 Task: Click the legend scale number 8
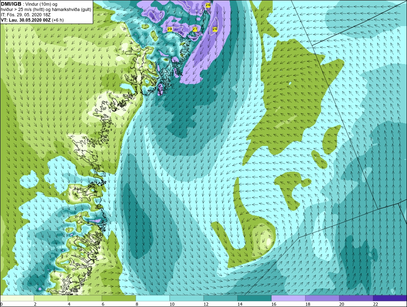pyautogui.click(x=137, y=305)
